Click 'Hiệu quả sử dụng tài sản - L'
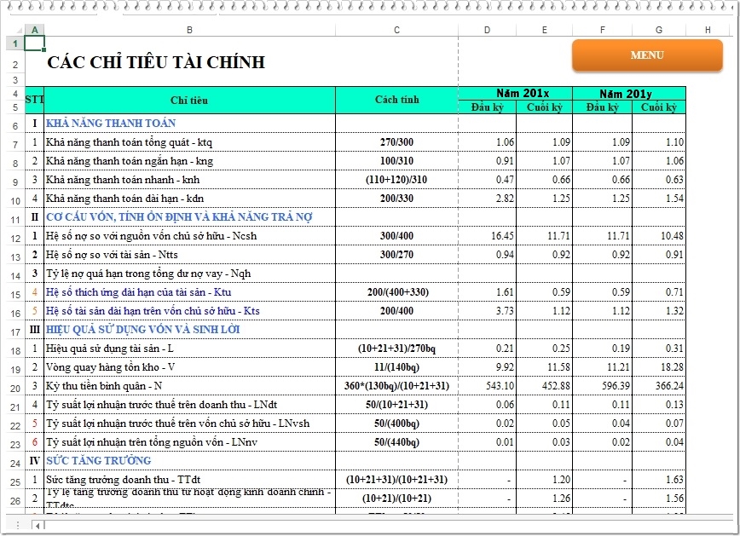The height and width of the screenshot is (536, 740). coord(109,349)
